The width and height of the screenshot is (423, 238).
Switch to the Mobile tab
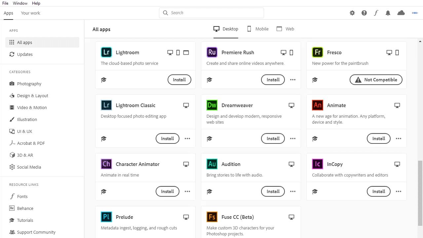[258, 29]
